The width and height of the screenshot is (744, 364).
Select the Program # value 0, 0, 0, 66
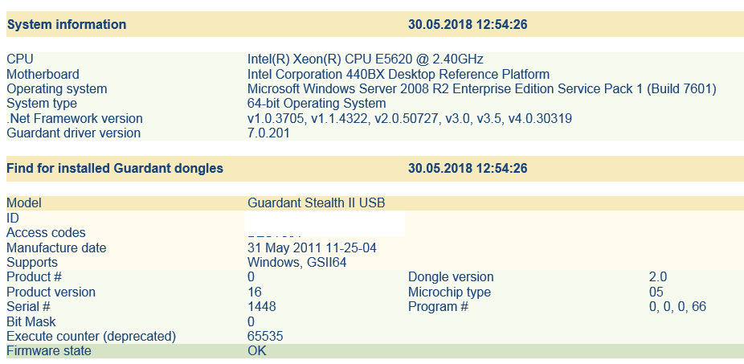[677, 307]
